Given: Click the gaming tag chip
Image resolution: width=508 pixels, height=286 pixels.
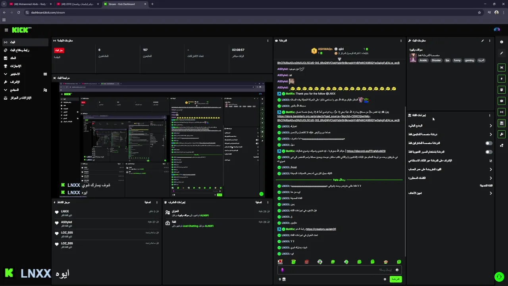Looking at the screenshot, I should pyautogui.click(x=470, y=60).
